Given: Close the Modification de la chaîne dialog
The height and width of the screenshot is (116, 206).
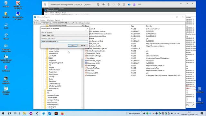Looking at the screenshot, I should [x=87, y=29].
